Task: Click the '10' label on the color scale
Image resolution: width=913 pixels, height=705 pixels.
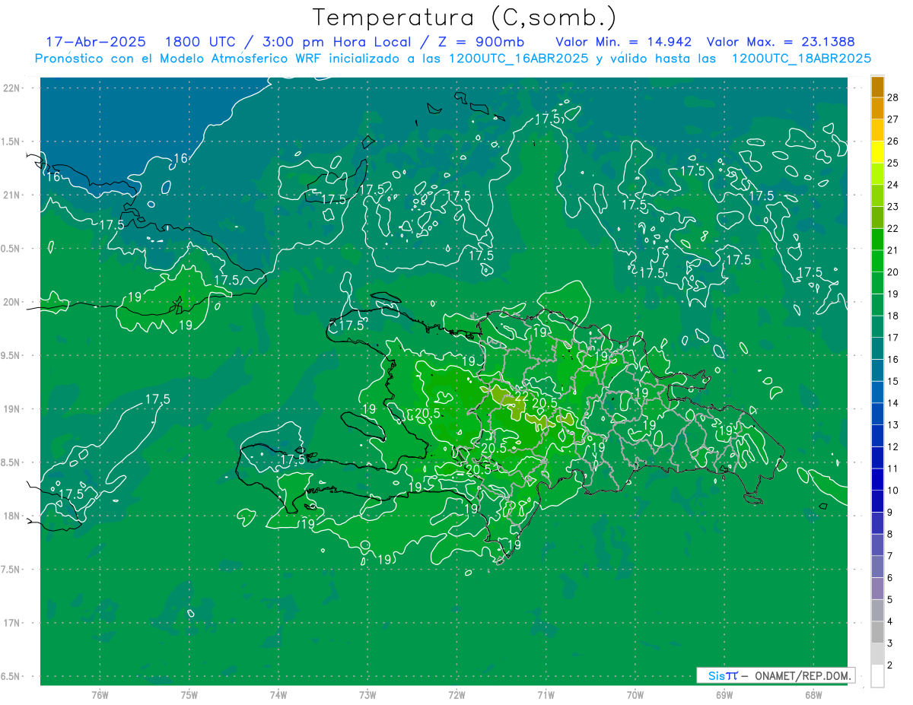Action: [892, 490]
